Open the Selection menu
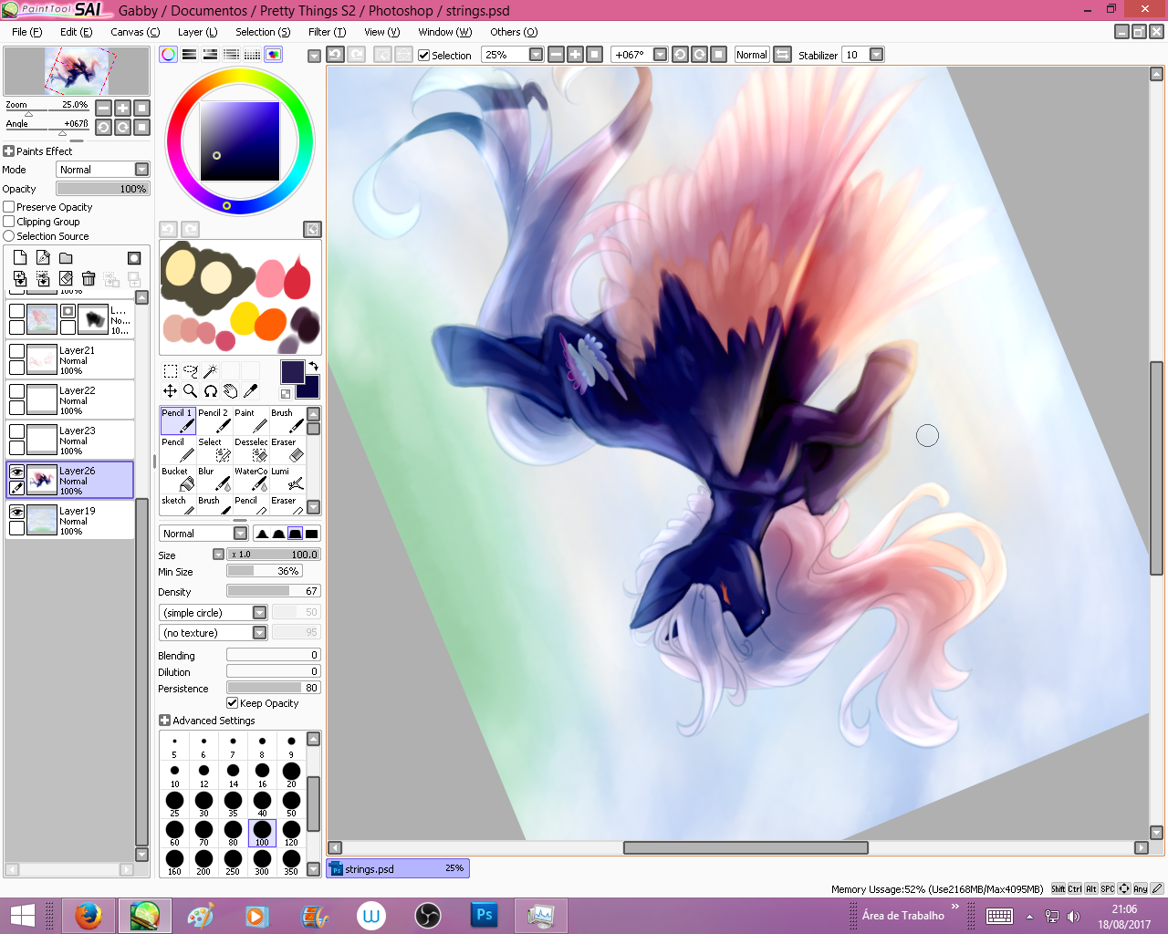 click(x=263, y=32)
